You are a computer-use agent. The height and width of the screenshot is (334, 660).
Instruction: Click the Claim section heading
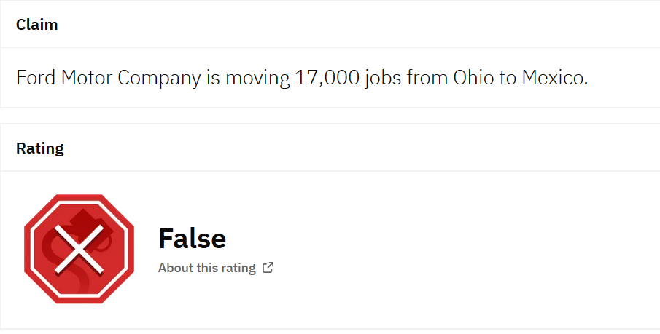pos(37,25)
